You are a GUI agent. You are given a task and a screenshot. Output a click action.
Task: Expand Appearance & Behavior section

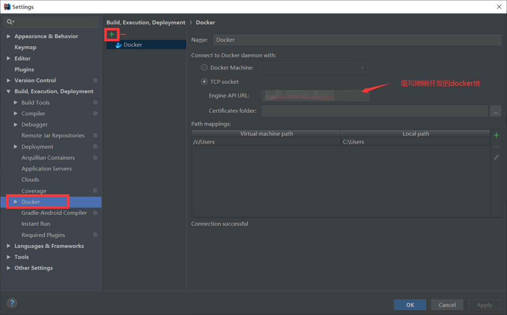pos(9,36)
